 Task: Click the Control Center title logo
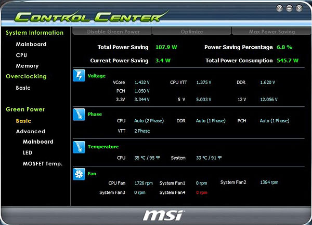(91, 17)
